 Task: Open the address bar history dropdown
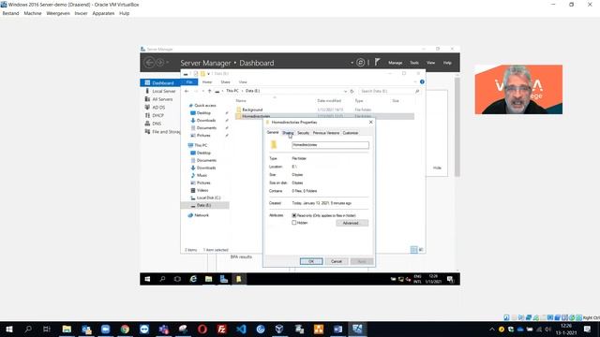tap(345, 92)
